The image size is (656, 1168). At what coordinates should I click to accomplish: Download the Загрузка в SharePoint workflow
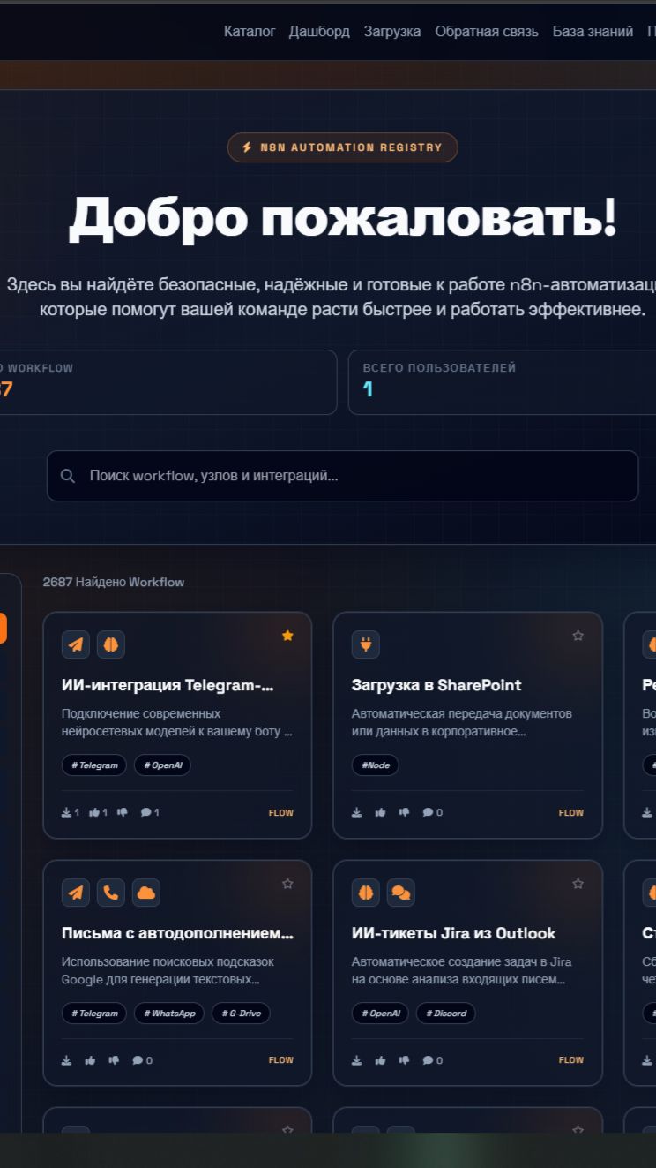357,812
